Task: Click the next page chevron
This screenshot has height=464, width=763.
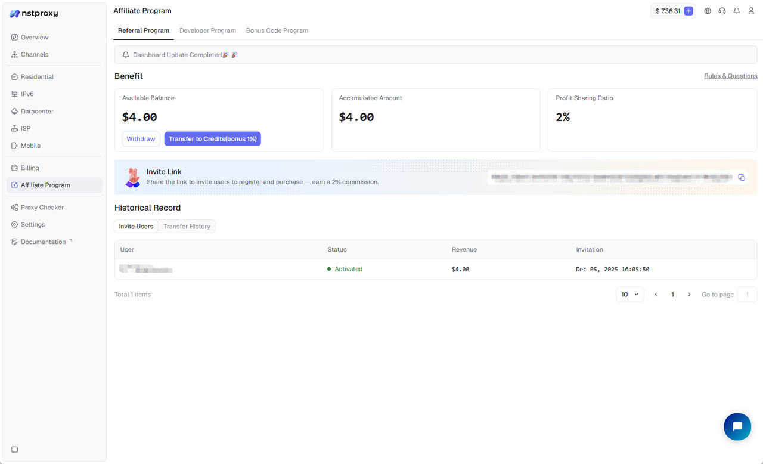Action: click(689, 294)
